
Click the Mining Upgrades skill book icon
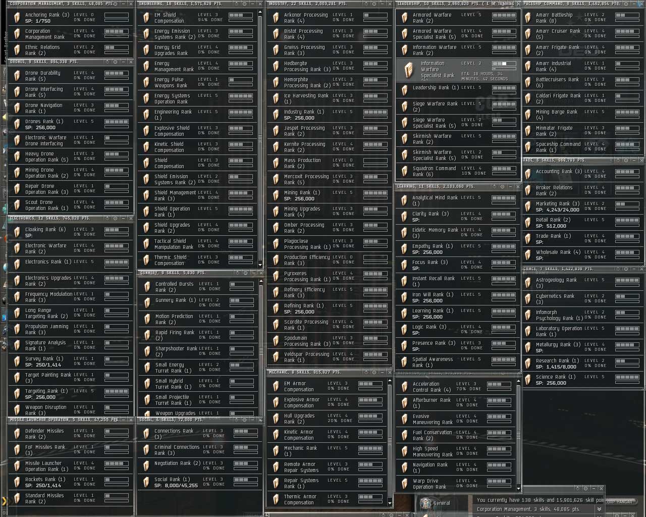(276, 212)
